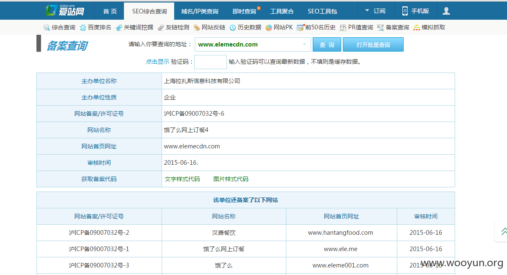Click the 沪ICP备09007032号-1 cell
Viewport: 507px width, 275px height.
coord(99,249)
